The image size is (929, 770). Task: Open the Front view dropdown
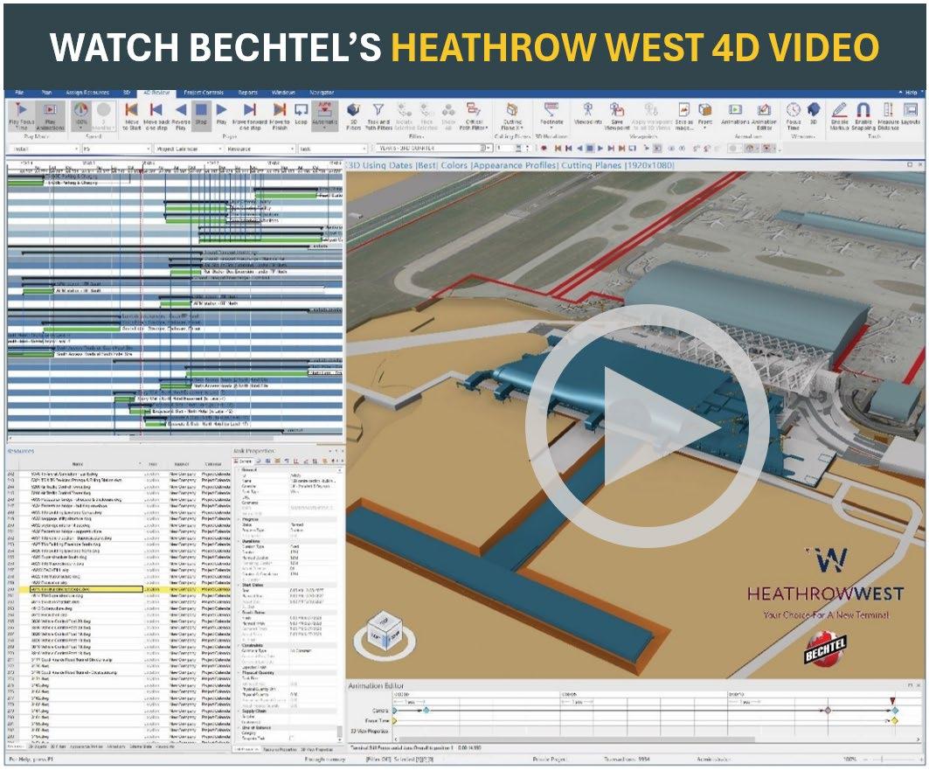(x=705, y=116)
